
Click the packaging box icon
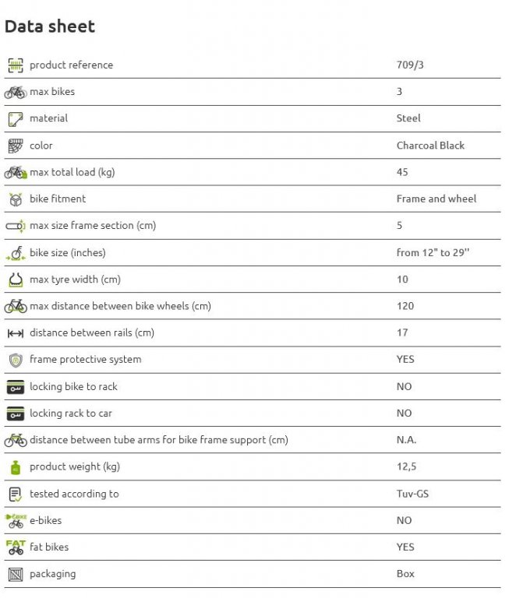(16, 575)
